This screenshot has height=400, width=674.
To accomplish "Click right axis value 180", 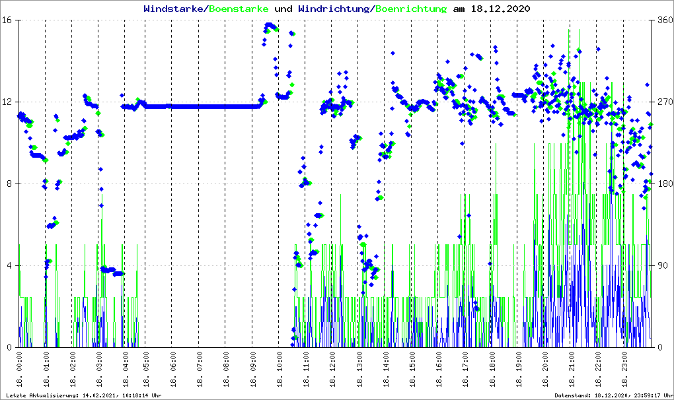I will coord(665,183).
